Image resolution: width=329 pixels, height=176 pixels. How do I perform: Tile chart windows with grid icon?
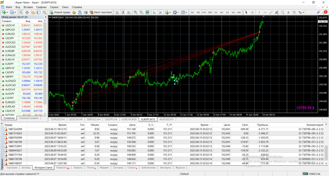point(147,12)
